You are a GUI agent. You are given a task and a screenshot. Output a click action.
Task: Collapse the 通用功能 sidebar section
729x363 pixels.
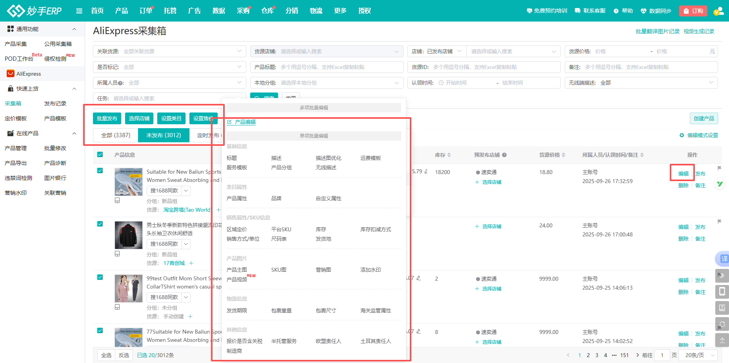point(74,29)
